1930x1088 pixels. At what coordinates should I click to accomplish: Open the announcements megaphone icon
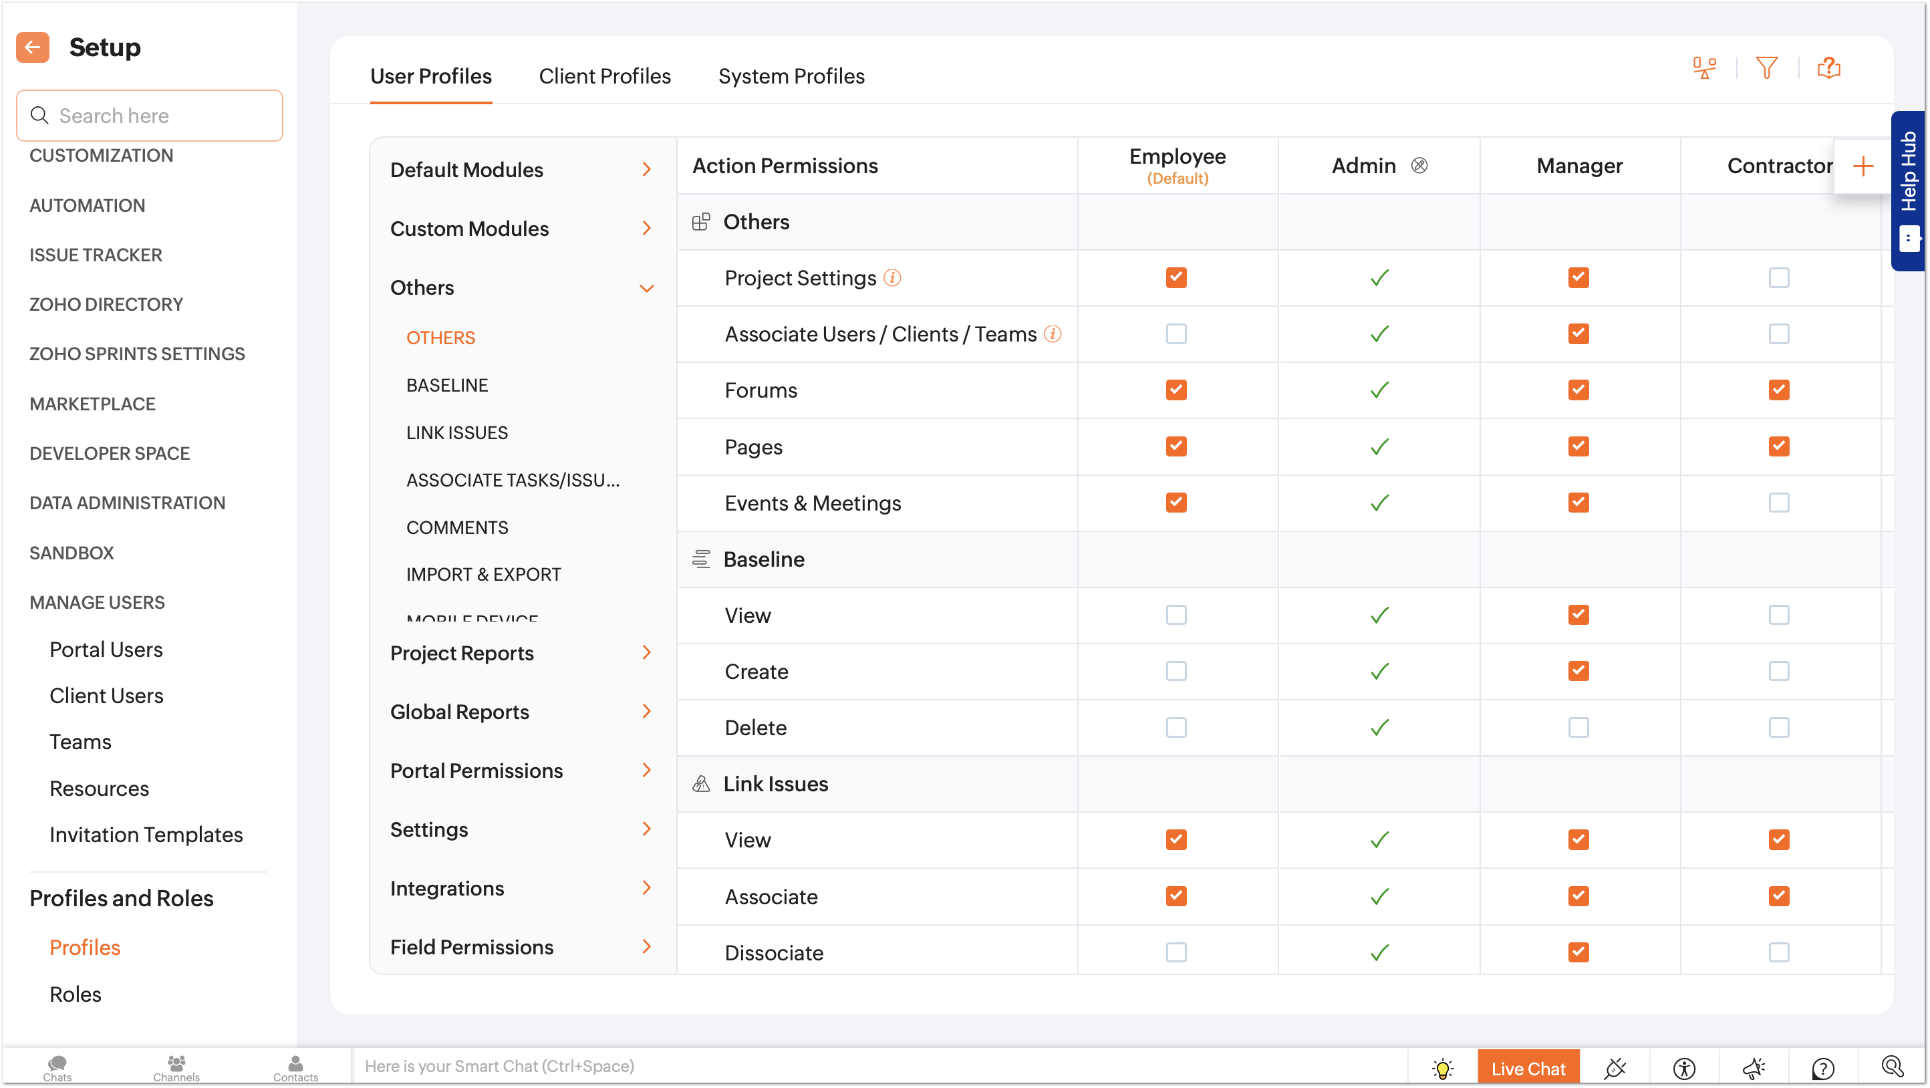click(x=1753, y=1068)
